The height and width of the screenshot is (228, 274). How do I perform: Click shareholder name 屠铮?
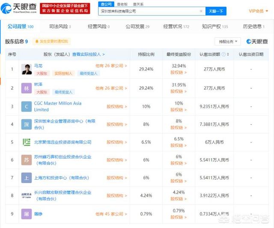tap(38, 214)
